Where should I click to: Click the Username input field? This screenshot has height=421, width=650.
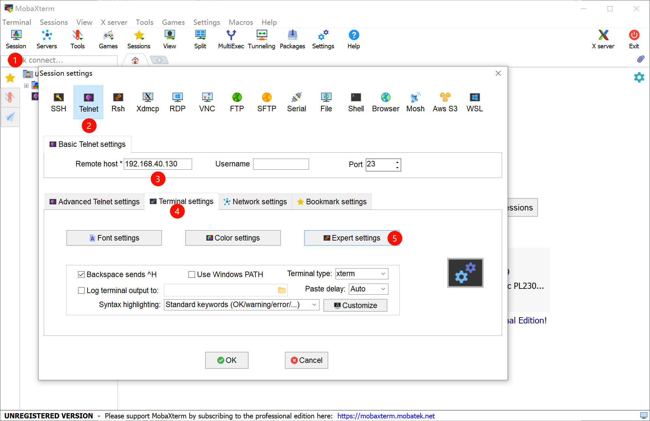pos(281,164)
